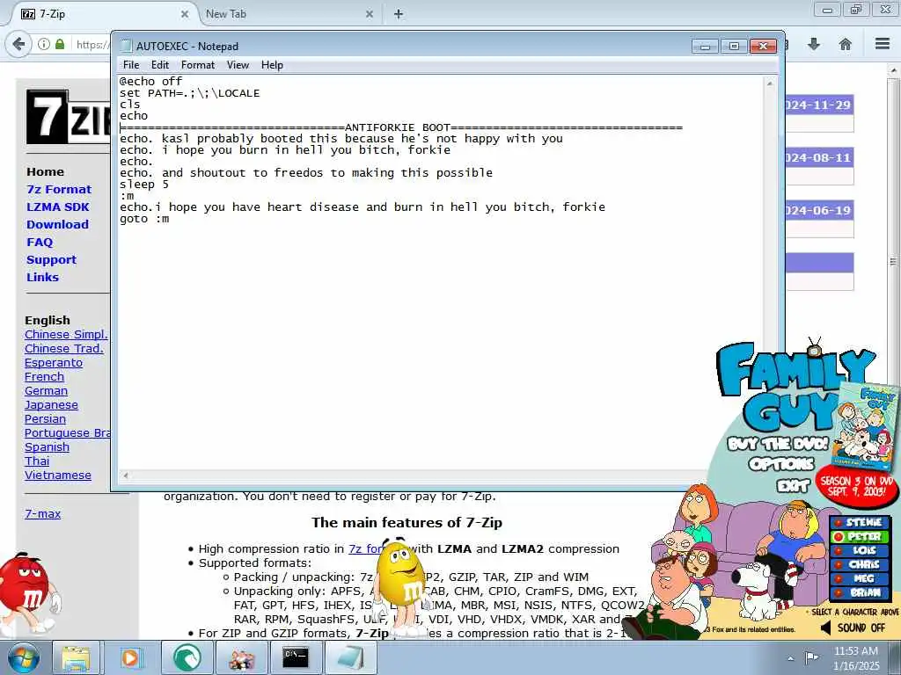Switch language to Chinese Trad.
Screen dimensions: 901x675
(63, 348)
